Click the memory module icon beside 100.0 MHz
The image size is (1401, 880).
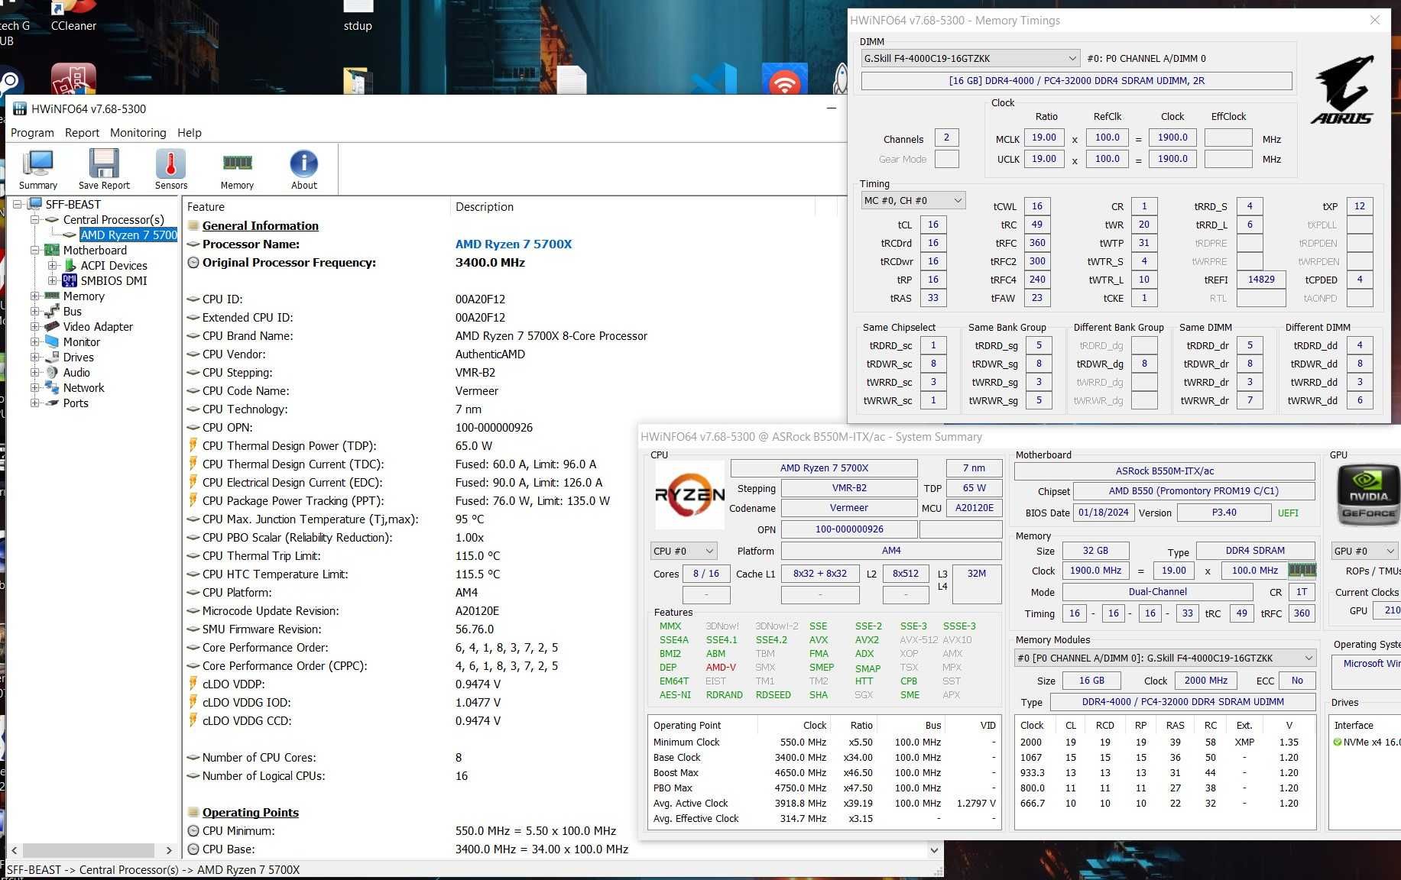tap(1302, 570)
